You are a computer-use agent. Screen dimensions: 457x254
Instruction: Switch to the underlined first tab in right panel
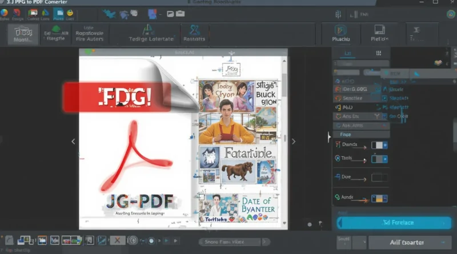pos(347,53)
